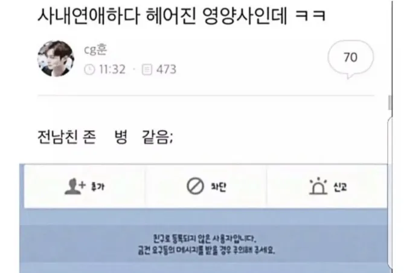Click the vertical scrollbar thumb

click(x=390, y=102)
